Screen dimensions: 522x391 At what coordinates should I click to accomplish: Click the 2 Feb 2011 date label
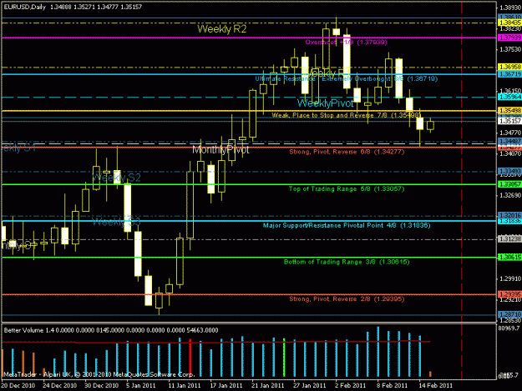(x=350, y=385)
